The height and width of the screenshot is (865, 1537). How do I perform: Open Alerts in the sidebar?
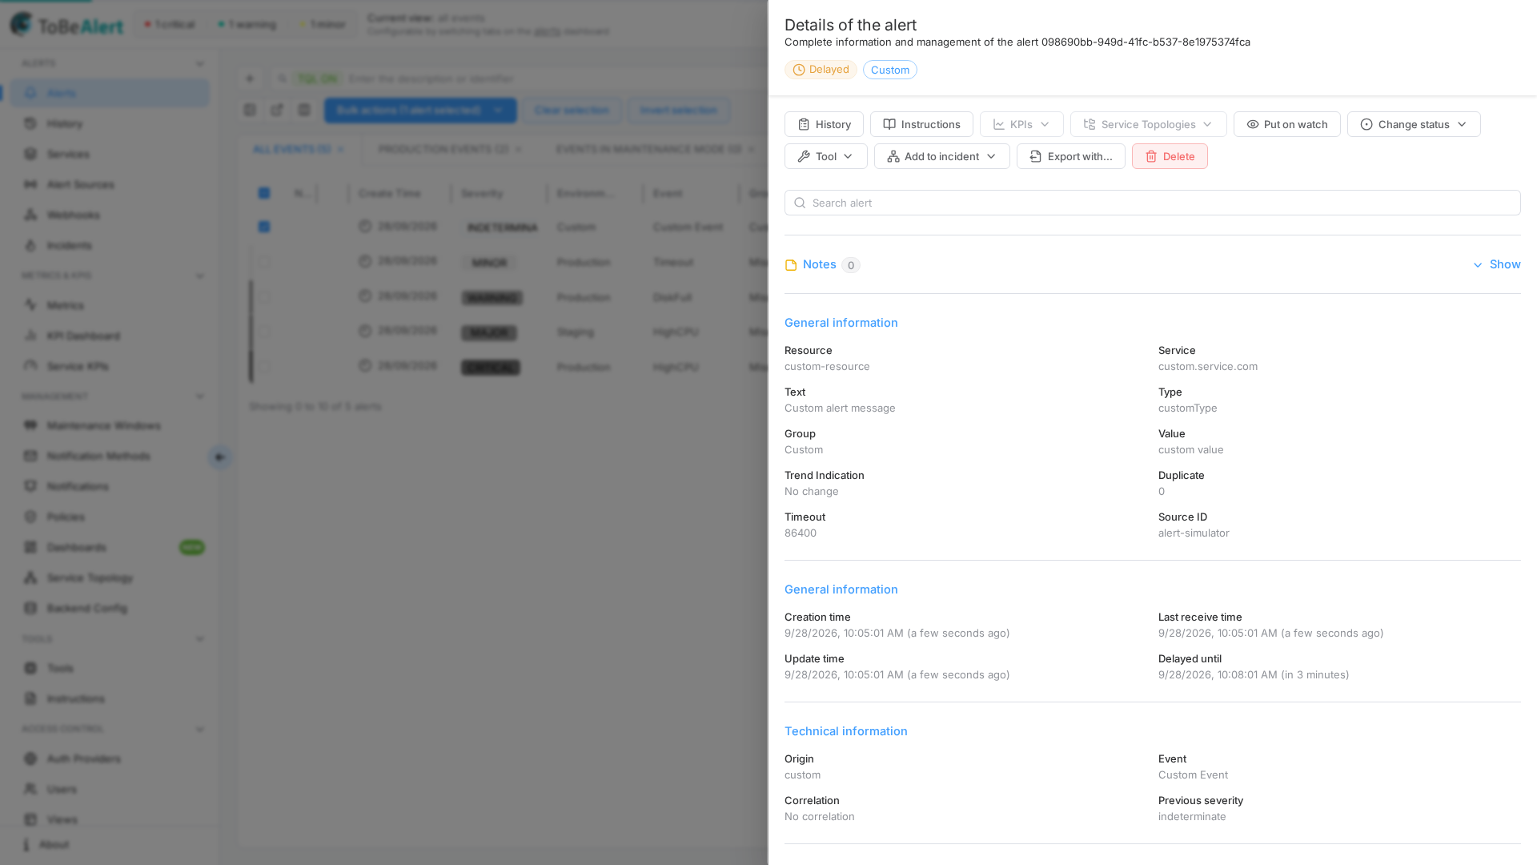(x=109, y=93)
